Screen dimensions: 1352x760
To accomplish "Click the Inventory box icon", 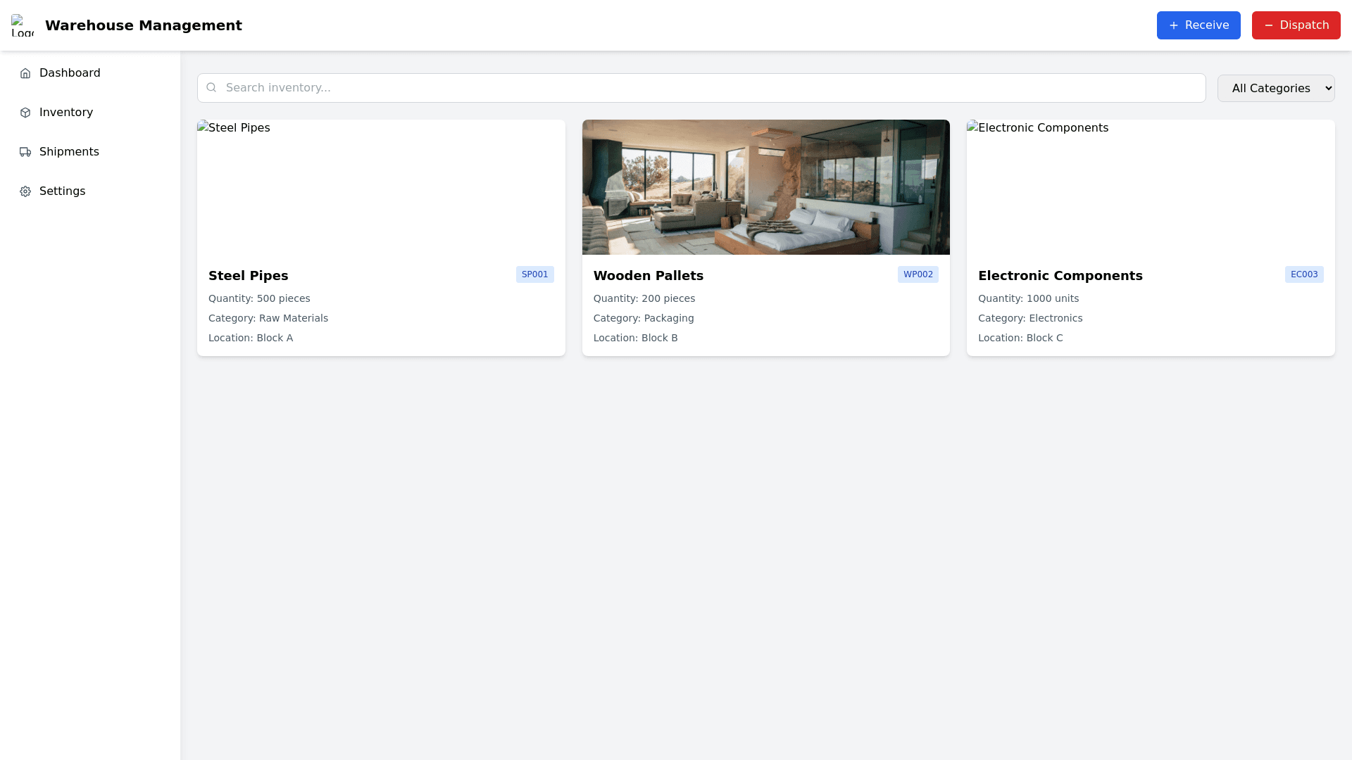I will [25, 113].
